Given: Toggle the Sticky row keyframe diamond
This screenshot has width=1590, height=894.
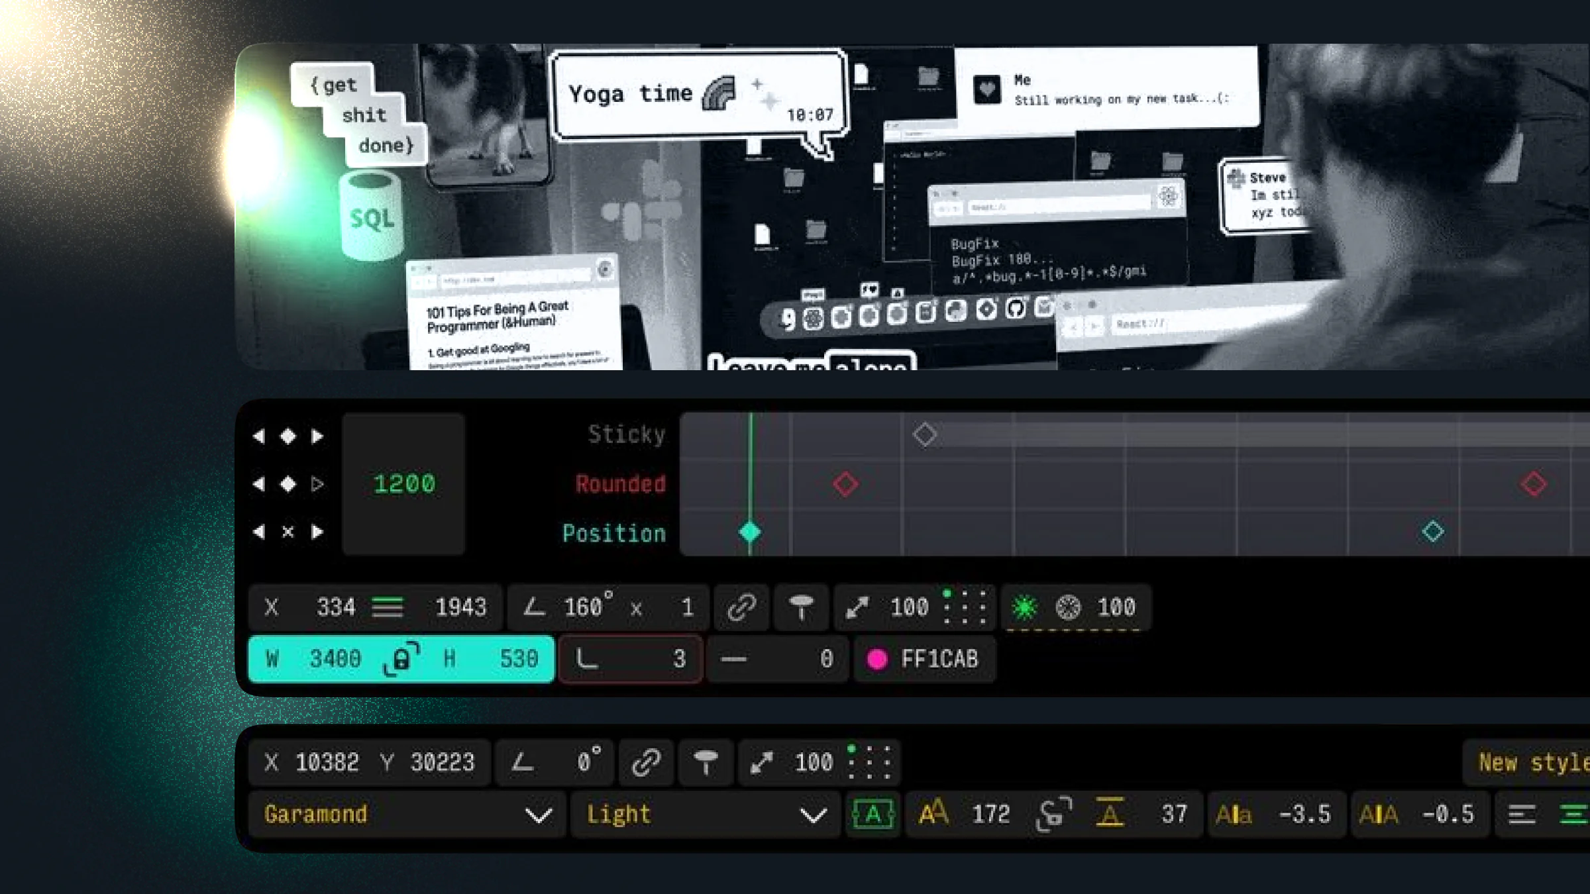Looking at the screenshot, I should (288, 436).
